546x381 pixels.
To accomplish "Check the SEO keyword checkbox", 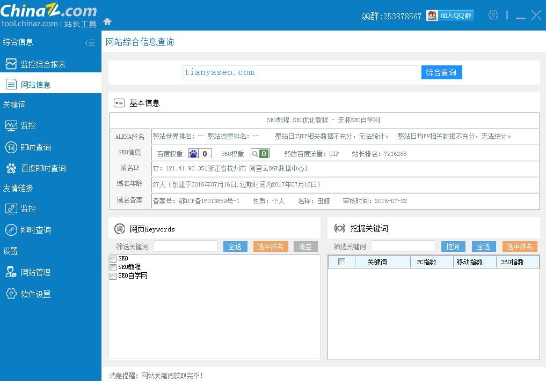I will (113, 258).
